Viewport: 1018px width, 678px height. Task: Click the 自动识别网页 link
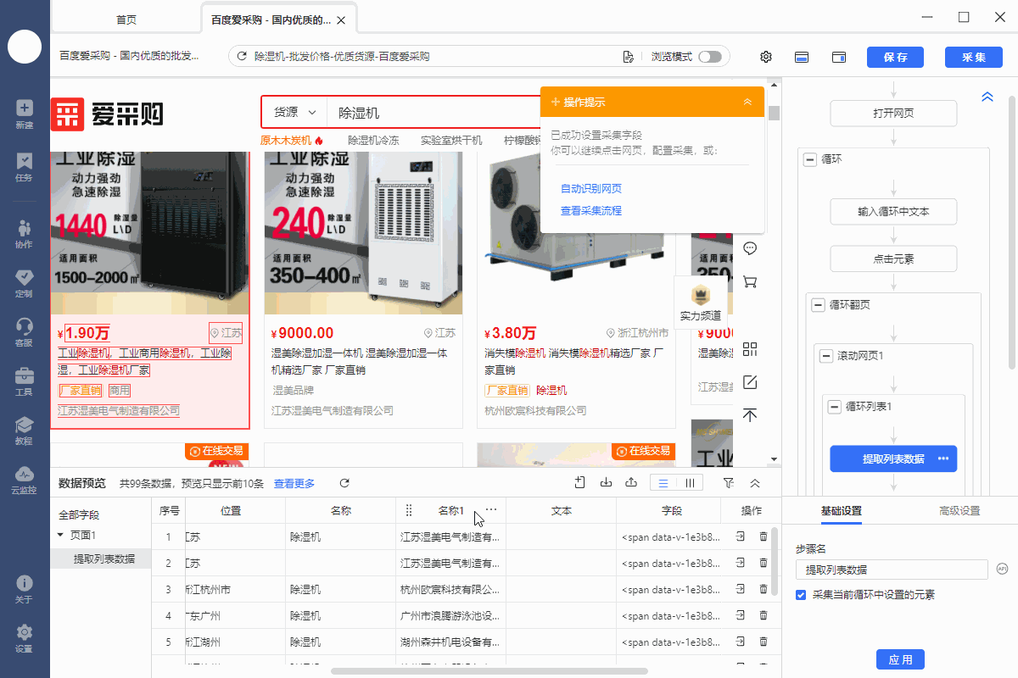(591, 188)
